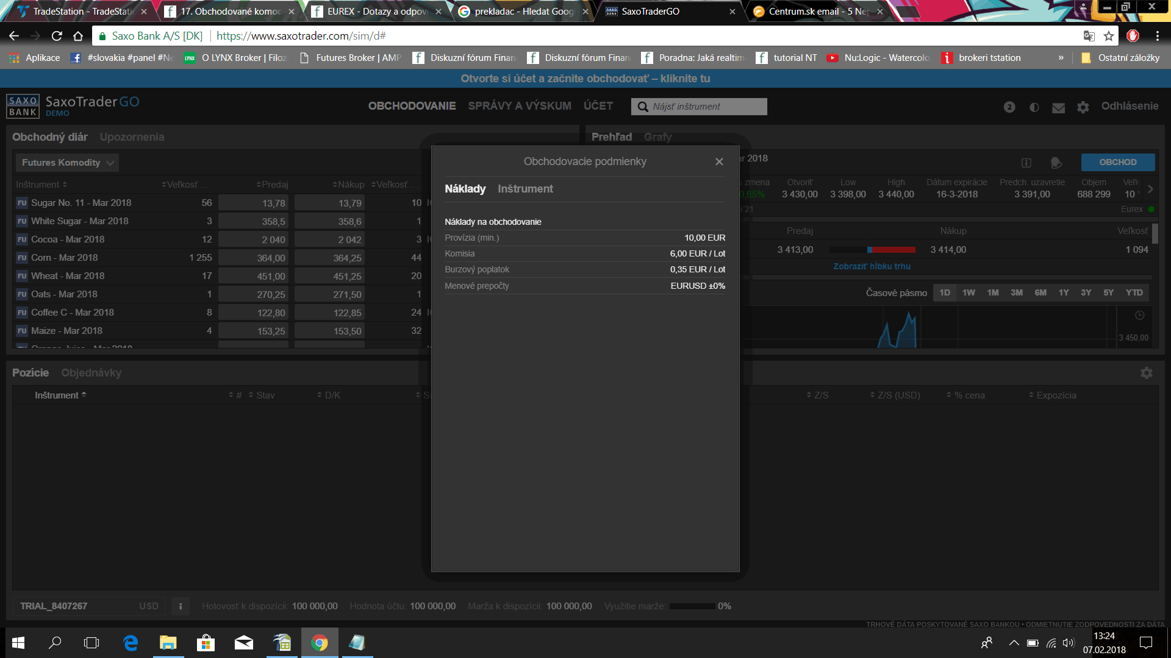The image size is (1171, 658).
Task: Select the 1M time range toggle
Action: point(993,292)
